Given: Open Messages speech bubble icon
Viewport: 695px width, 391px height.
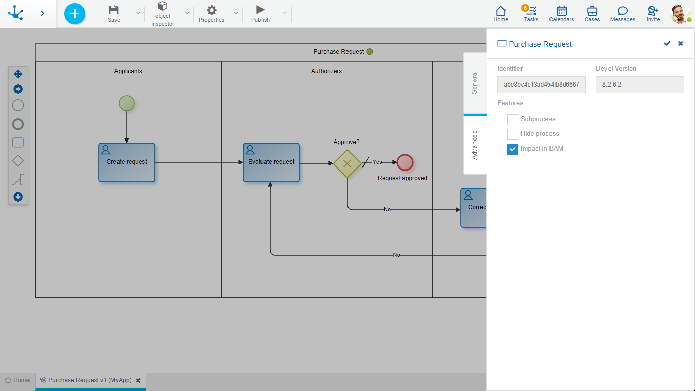Looking at the screenshot, I should (x=623, y=14).
